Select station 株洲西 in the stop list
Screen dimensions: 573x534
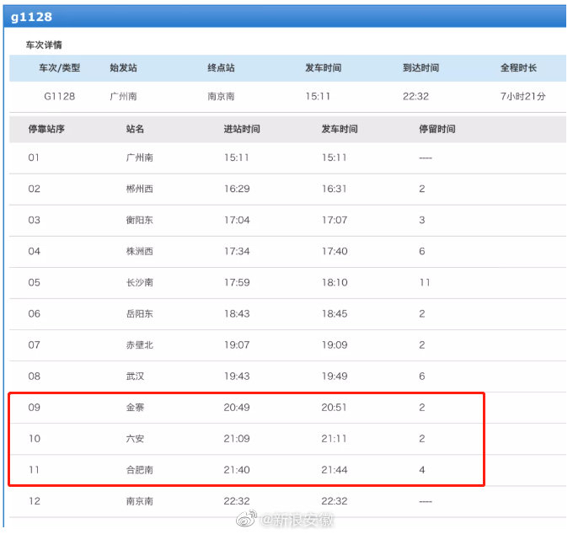click(139, 251)
